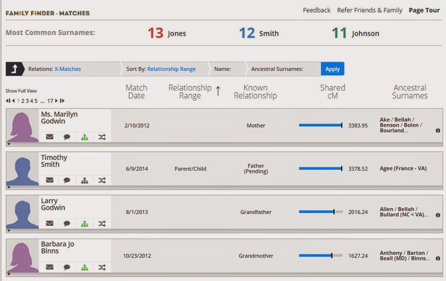Expand Timothy Smith's row details triangle
Viewport: 446px width, 281px height.
[9, 188]
